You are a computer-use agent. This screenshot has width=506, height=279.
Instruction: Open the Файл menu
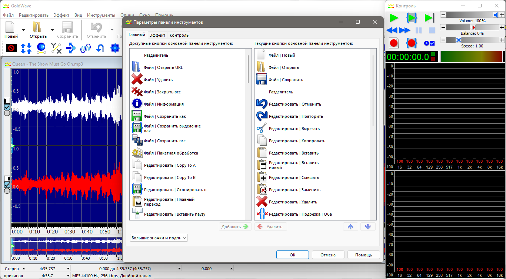(x=8, y=15)
